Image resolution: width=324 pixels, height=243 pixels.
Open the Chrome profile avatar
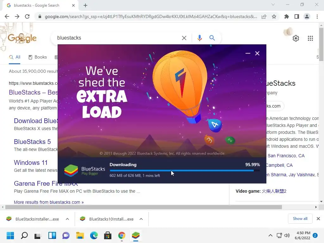(x=307, y=16)
